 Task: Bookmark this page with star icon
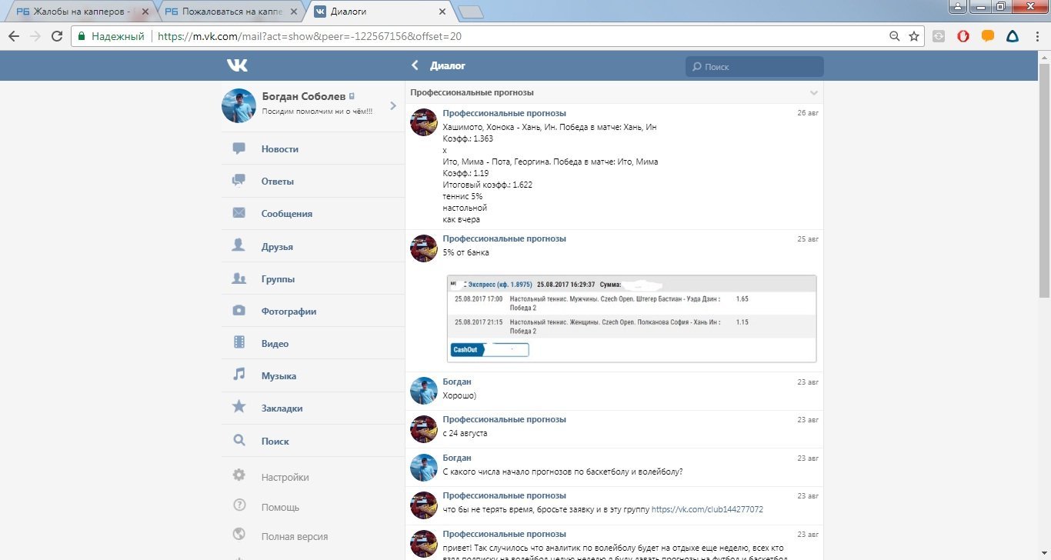click(x=914, y=36)
